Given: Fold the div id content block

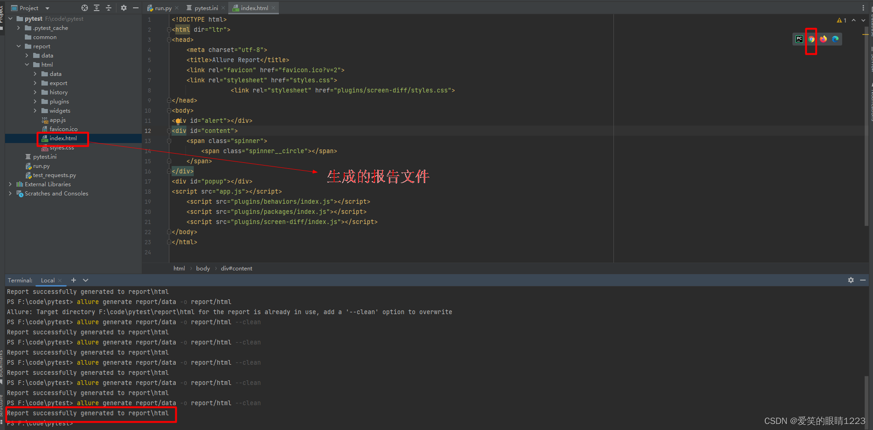Looking at the screenshot, I should pyautogui.click(x=169, y=131).
